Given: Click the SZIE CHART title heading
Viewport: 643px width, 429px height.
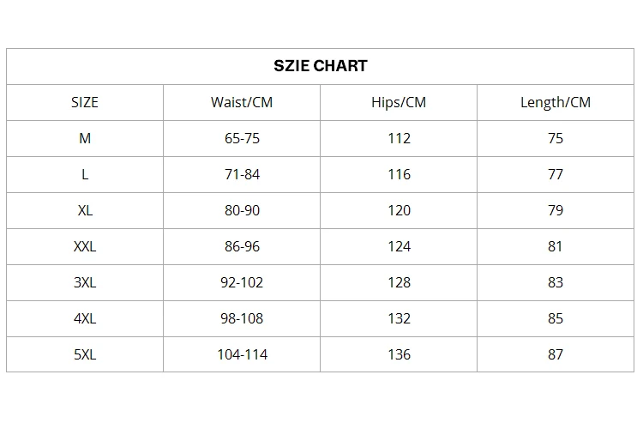Looking at the screenshot, I should (321, 66).
